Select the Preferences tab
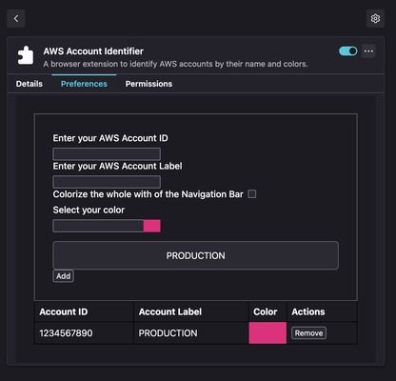 84,84
